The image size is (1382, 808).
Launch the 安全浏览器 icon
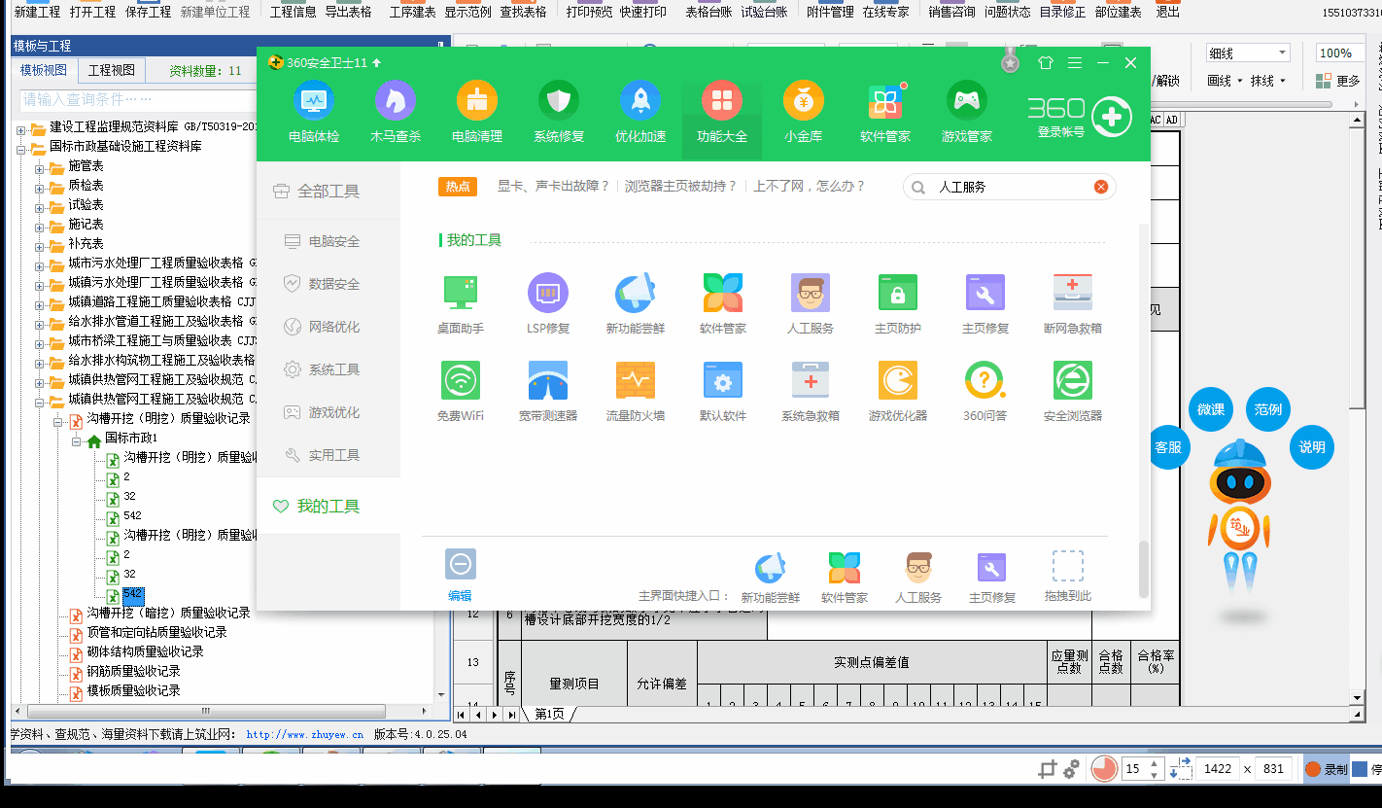(1072, 381)
